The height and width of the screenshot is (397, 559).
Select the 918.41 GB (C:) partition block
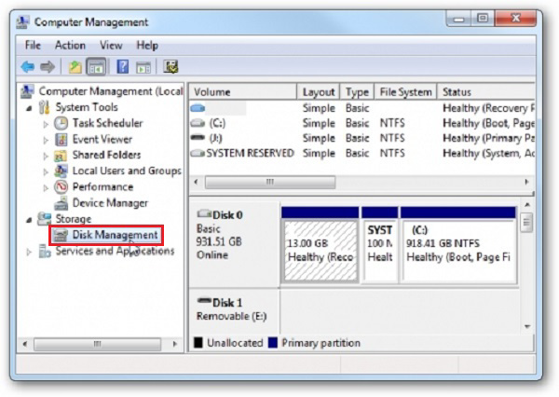(x=458, y=243)
